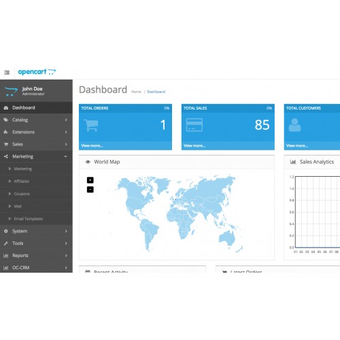Click the Home breadcrumb link

[x=136, y=92]
